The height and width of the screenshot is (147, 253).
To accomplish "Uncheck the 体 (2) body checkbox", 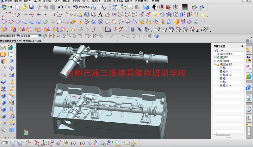I will [221, 71].
